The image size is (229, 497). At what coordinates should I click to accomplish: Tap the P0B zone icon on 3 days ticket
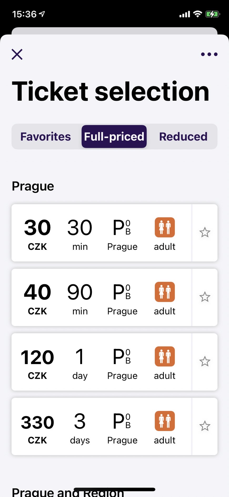point(122,421)
